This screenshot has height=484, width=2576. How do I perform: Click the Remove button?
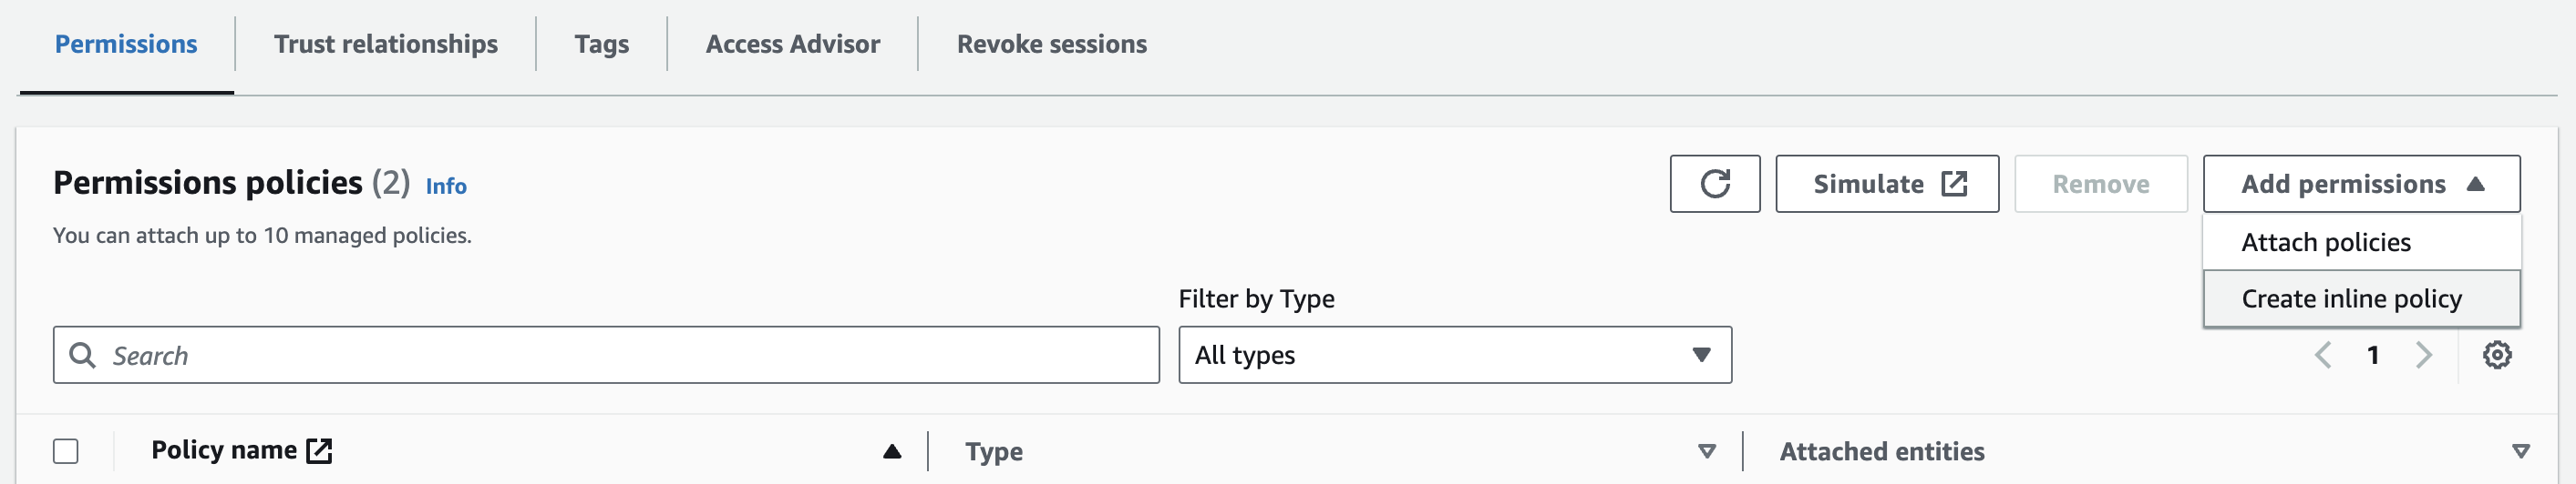tap(2101, 184)
